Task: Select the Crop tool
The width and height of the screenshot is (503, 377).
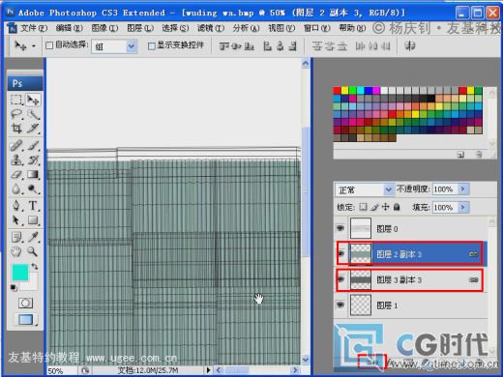Action: [x=16, y=129]
